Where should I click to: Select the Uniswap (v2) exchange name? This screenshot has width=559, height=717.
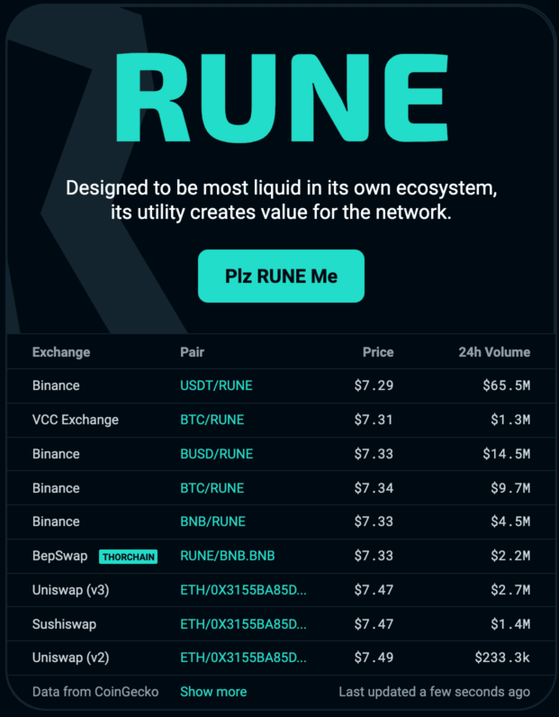pos(71,658)
